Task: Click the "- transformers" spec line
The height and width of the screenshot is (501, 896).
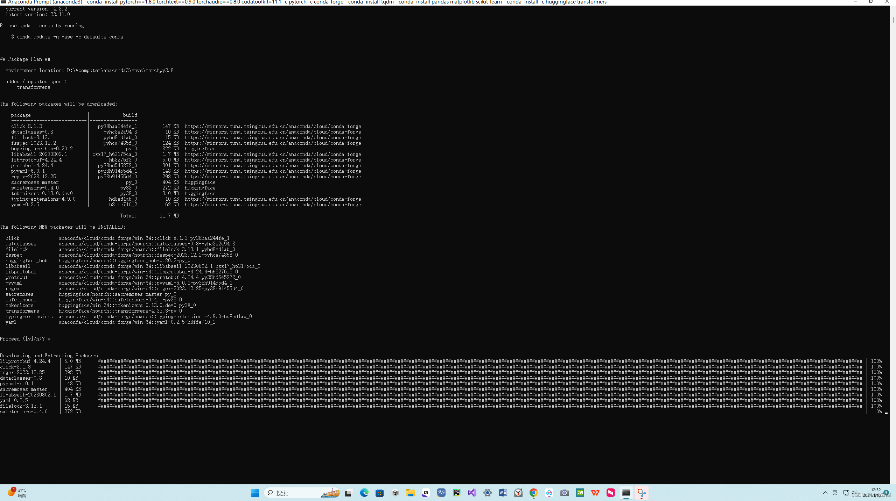Action: [31, 87]
